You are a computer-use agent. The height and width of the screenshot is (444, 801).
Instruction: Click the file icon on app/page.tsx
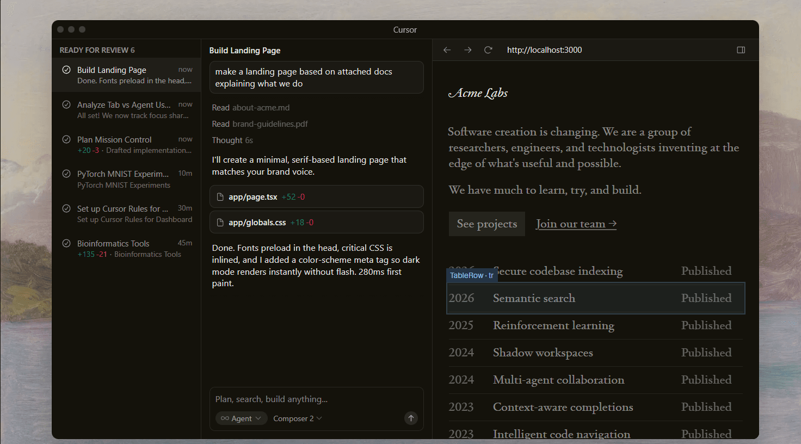(219, 196)
